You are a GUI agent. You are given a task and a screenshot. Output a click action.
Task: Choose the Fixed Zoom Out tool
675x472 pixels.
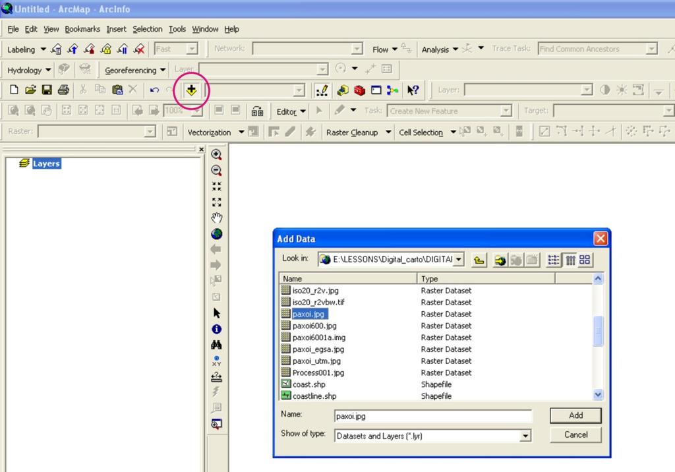coord(216,202)
